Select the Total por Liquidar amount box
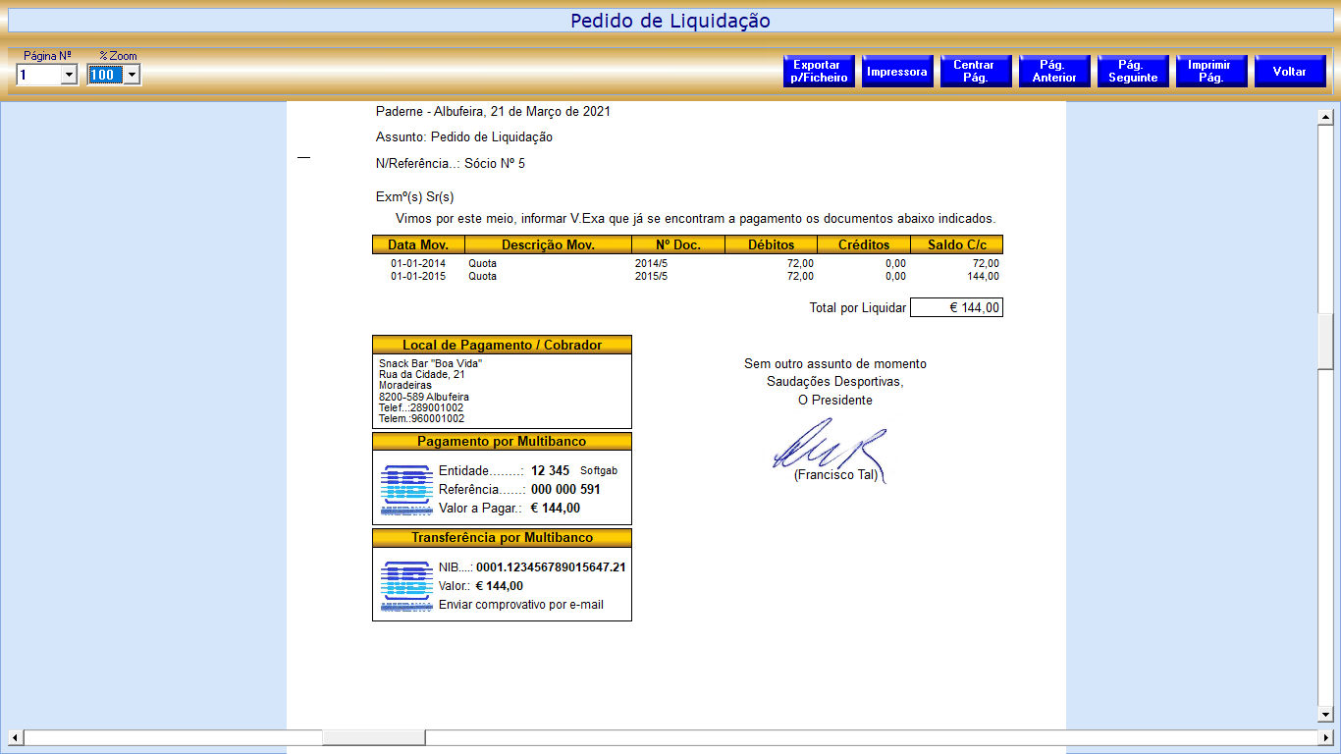The width and height of the screenshot is (1341, 754). (x=956, y=308)
